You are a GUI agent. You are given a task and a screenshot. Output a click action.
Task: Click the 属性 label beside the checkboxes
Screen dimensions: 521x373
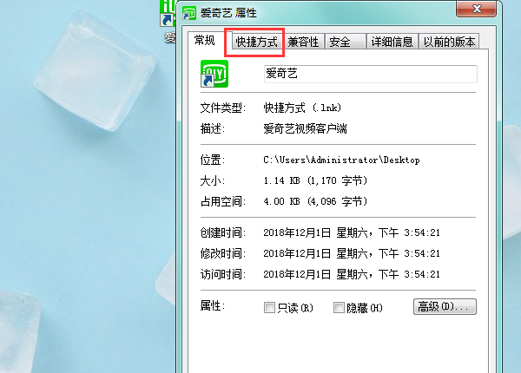pos(213,305)
